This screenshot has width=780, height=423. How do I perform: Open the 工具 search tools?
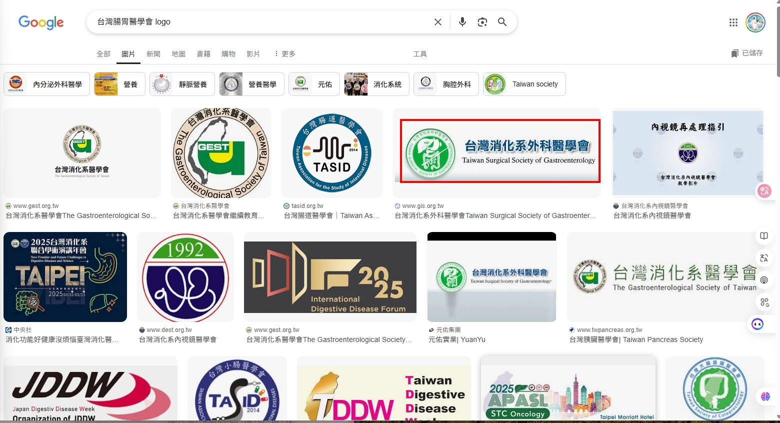(420, 53)
